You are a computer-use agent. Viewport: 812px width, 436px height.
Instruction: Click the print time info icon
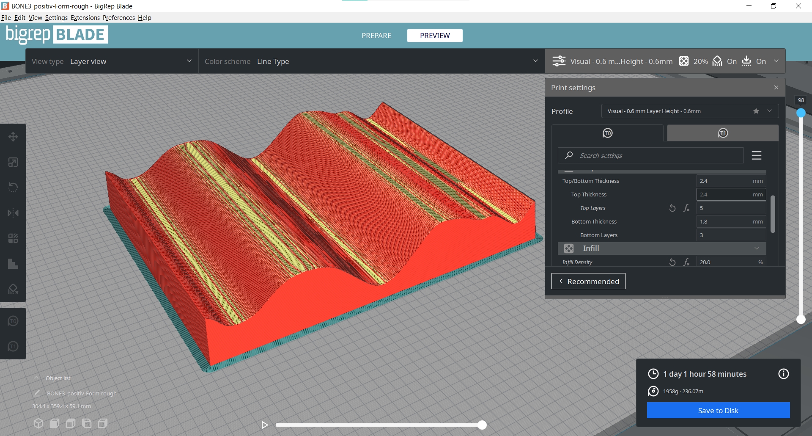click(783, 374)
